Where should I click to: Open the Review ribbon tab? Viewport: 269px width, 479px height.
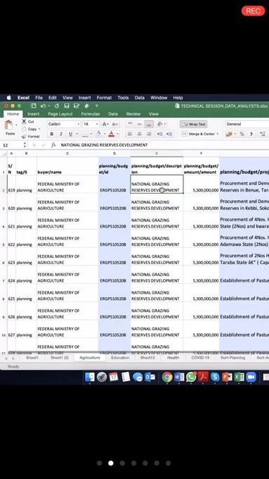(x=133, y=114)
